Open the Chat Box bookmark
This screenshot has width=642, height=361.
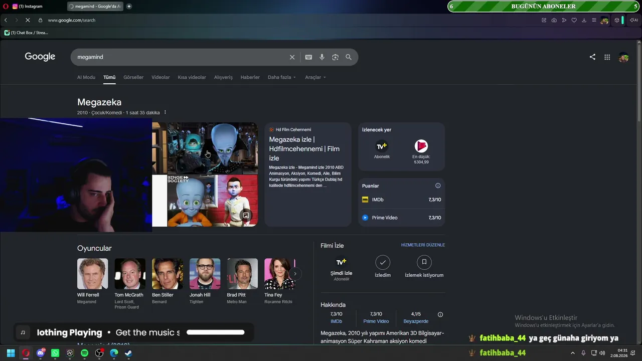click(x=26, y=33)
